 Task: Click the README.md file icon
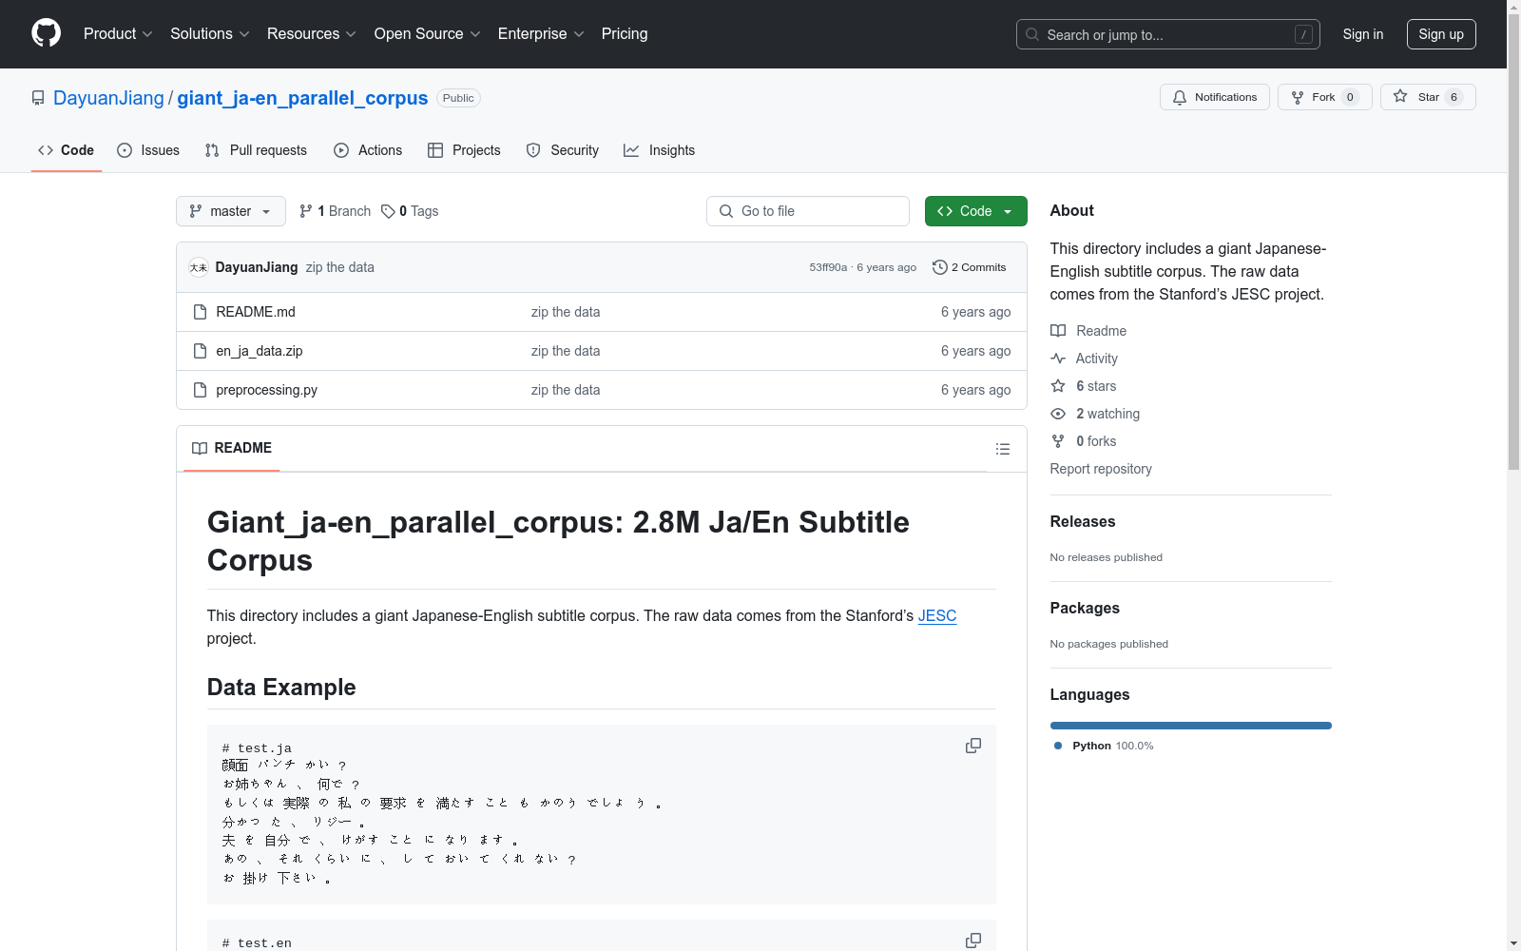click(x=200, y=312)
